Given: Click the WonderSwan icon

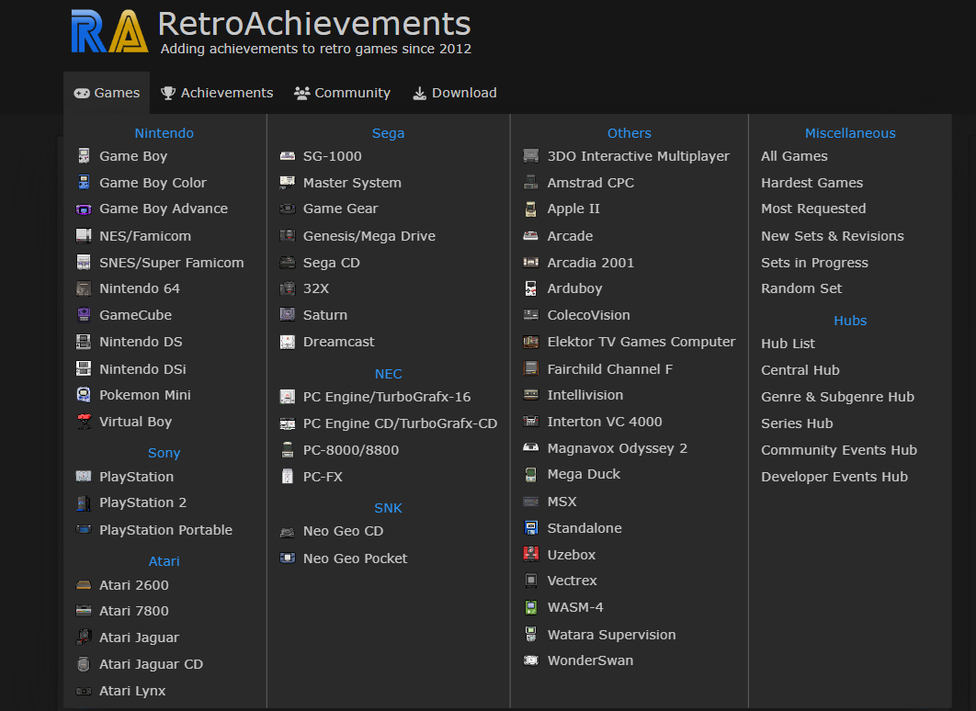Looking at the screenshot, I should 530,660.
